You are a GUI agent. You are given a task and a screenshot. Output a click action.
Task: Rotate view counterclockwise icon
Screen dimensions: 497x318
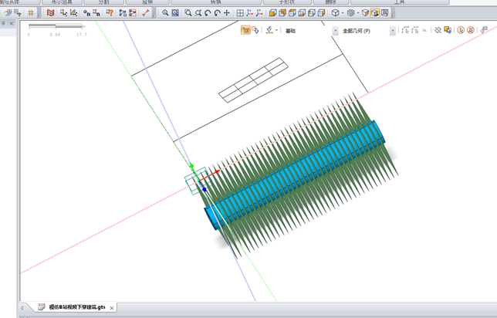(x=208, y=13)
